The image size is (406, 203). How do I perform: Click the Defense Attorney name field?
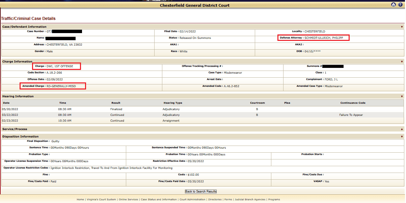[323, 38]
